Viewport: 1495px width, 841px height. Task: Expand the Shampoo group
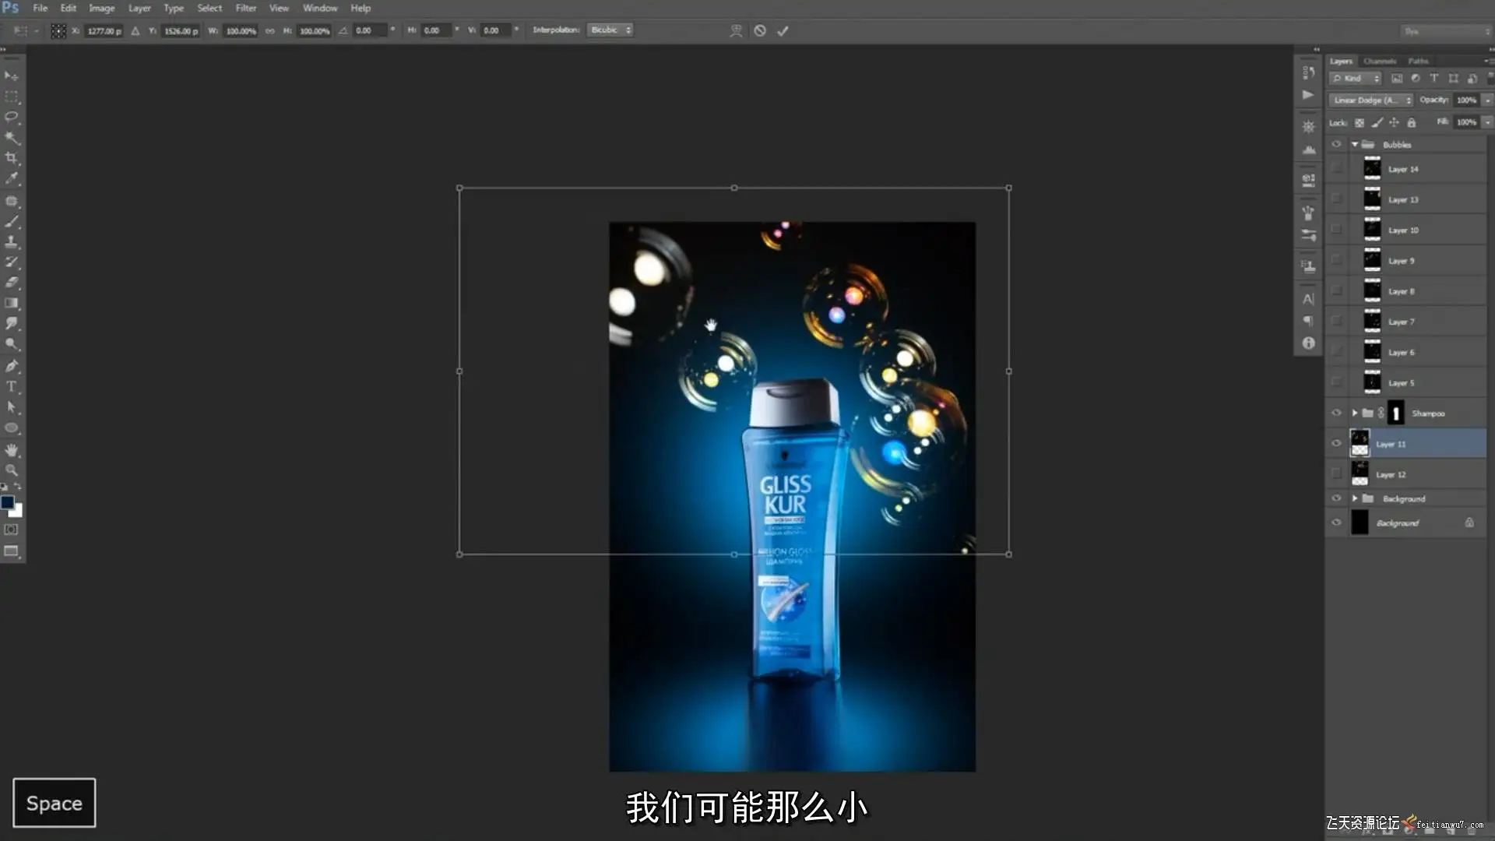[x=1355, y=413]
